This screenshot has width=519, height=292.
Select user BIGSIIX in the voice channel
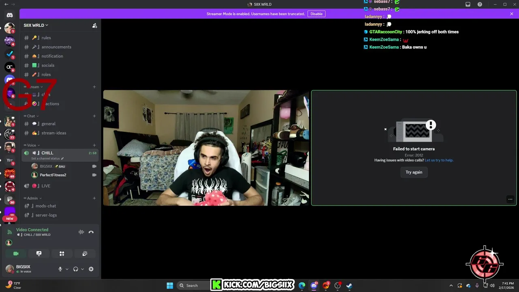pyautogui.click(x=64, y=166)
